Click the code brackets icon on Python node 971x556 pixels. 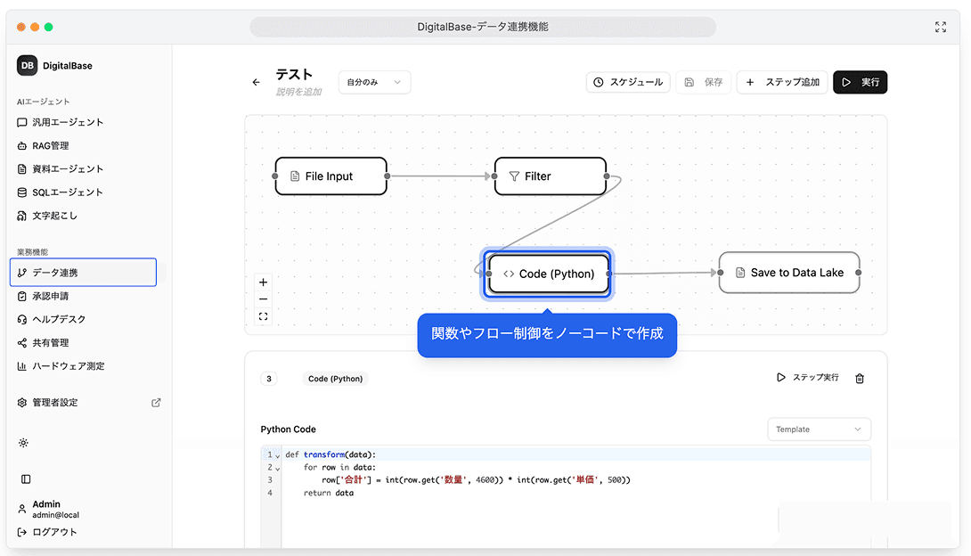(509, 274)
